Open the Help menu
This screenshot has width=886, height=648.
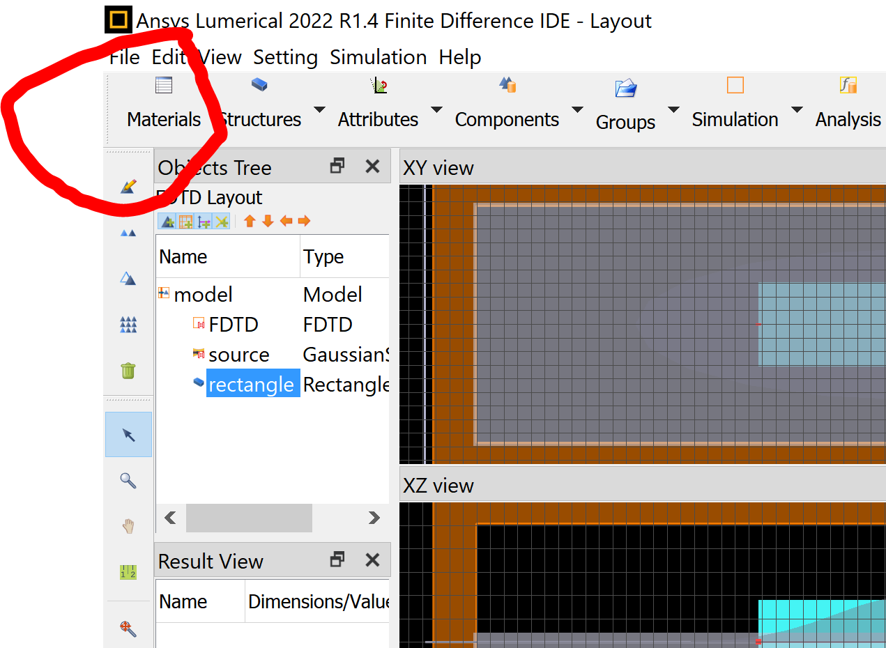[460, 57]
